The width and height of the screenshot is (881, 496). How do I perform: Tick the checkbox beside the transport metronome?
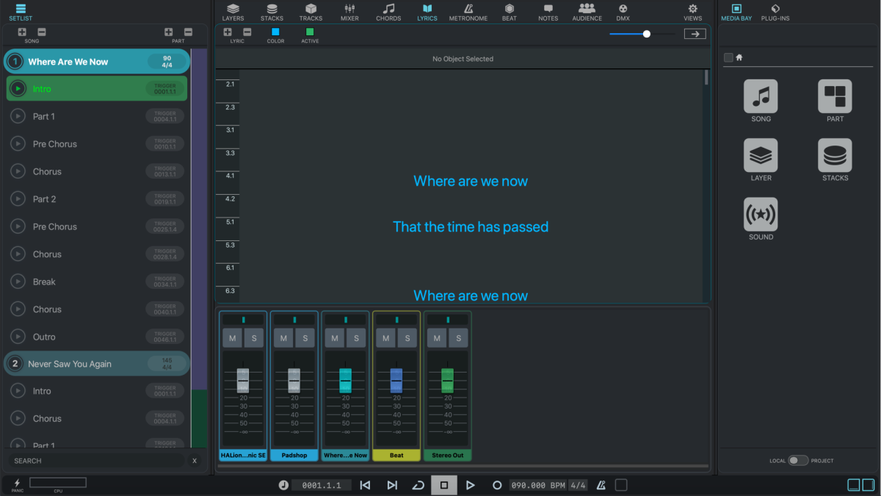[621, 485]
